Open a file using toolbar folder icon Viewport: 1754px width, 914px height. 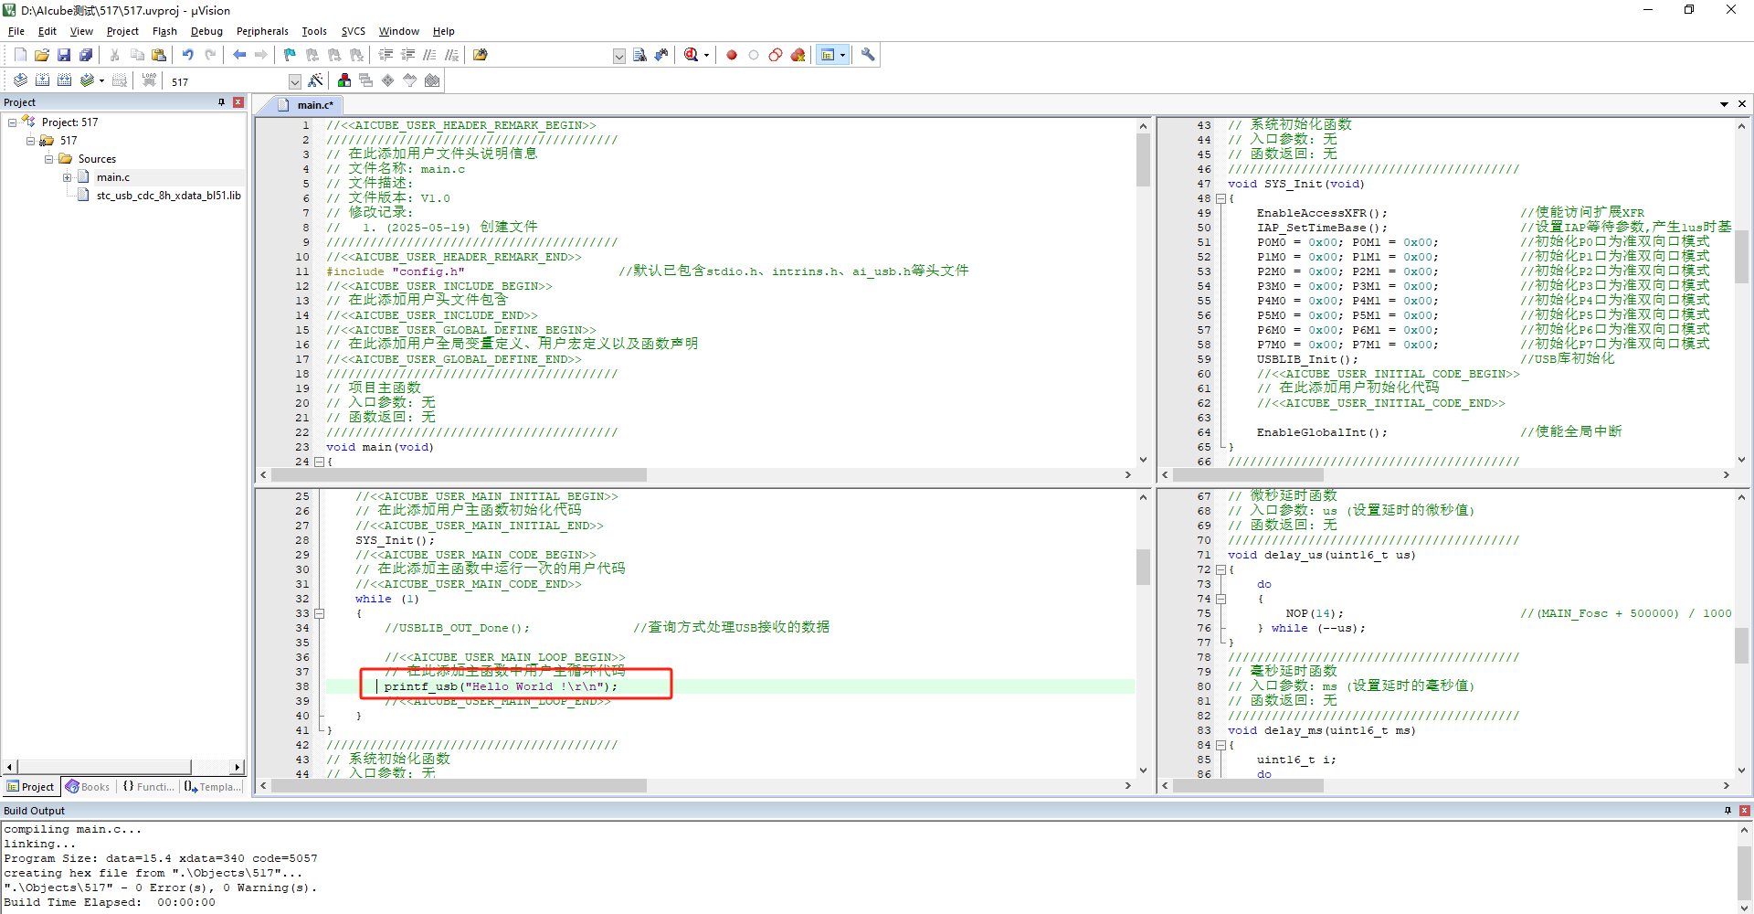coord(42,55)
